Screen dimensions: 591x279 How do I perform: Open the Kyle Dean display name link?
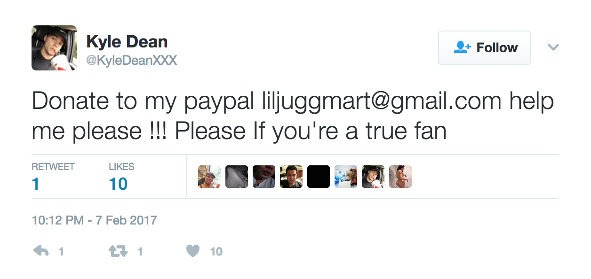click(127, 42)
